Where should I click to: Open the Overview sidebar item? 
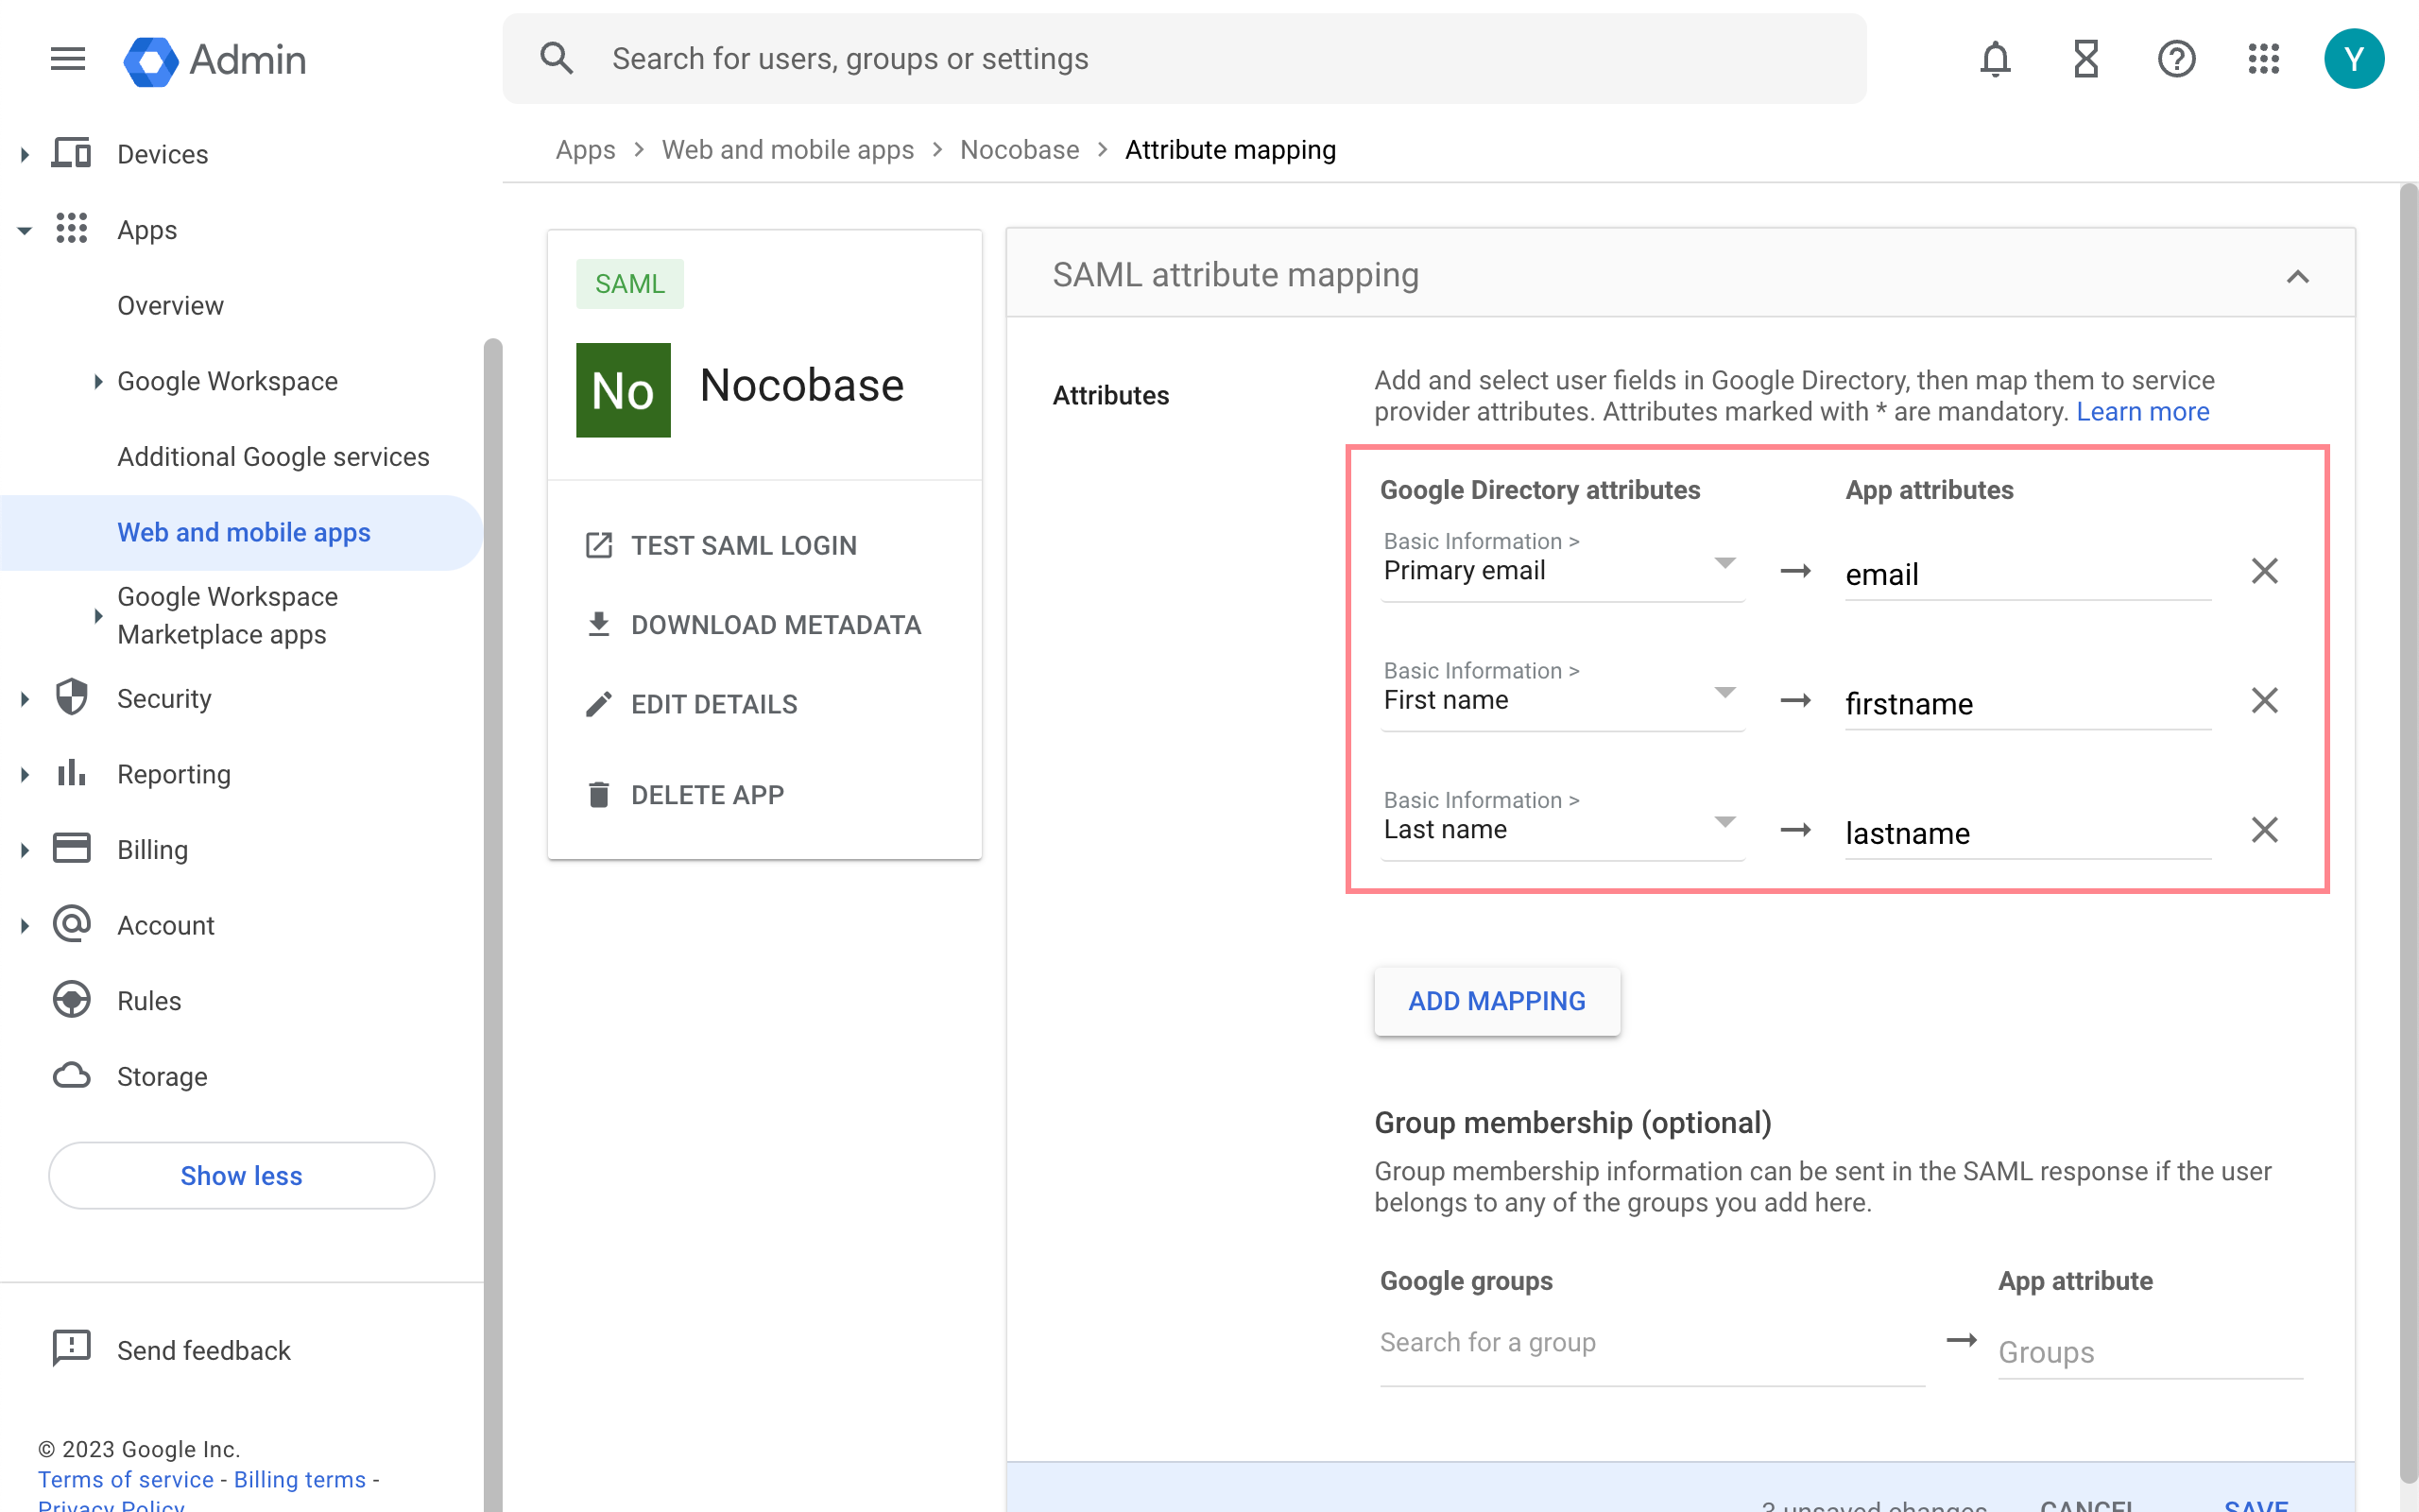click(170, 306)
